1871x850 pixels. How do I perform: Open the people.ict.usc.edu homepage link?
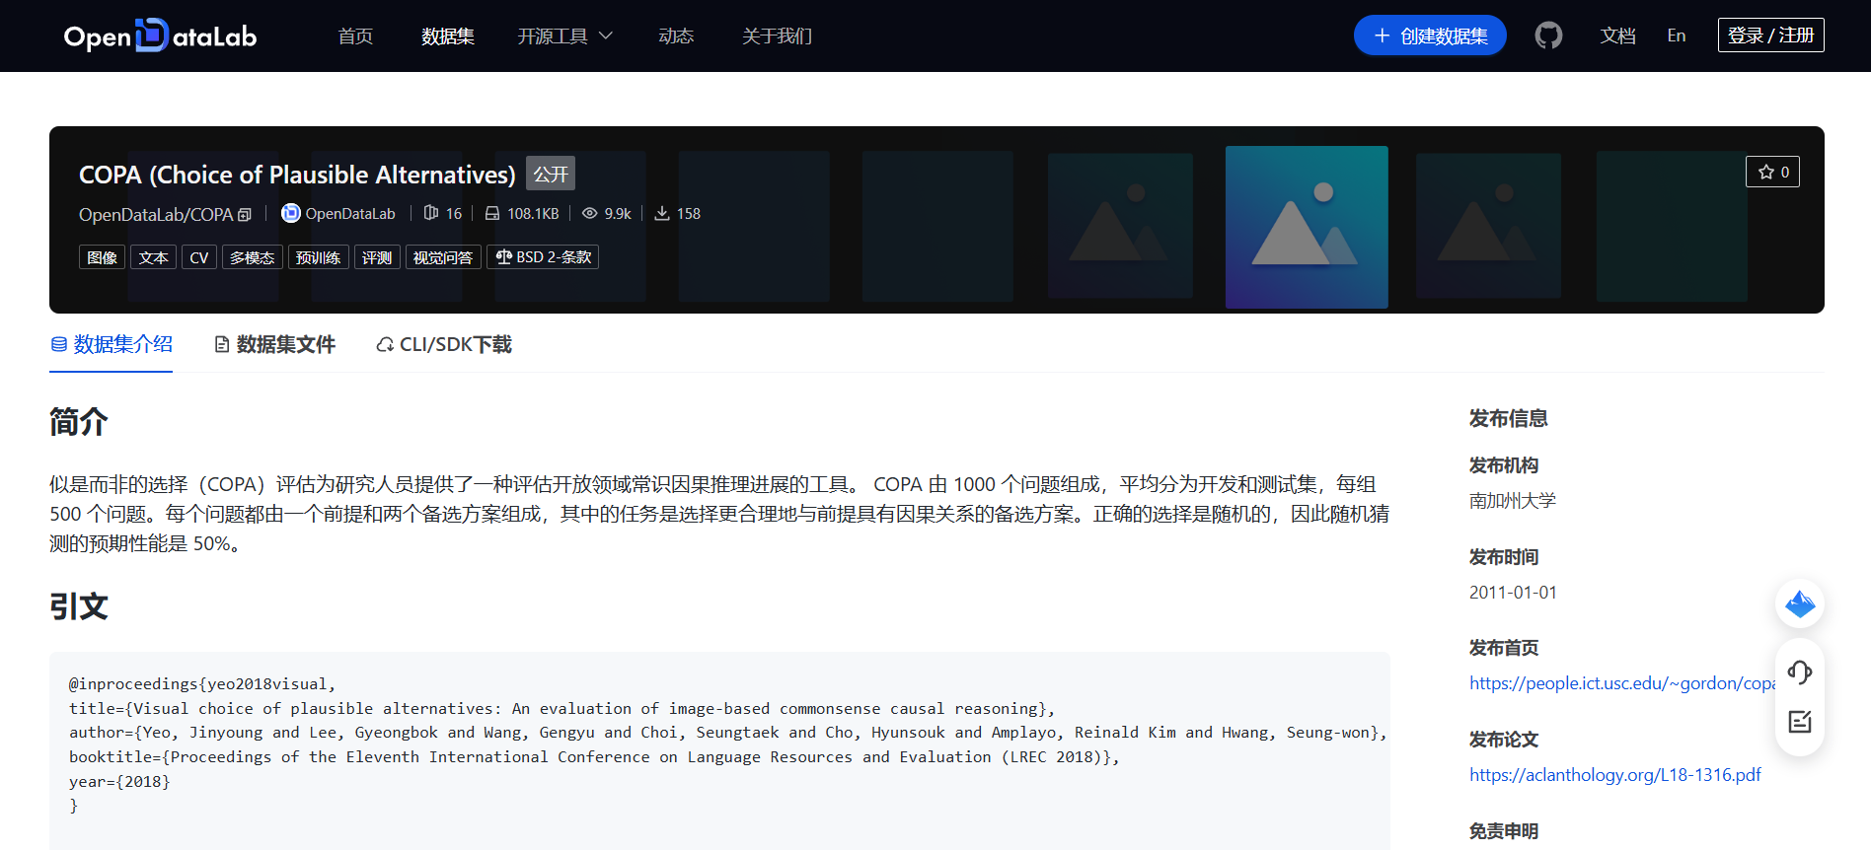coord(1622,683)
